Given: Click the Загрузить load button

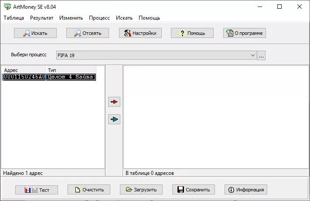Looking at the screenshot, I should pyautogui.click(x=141, y=190).
